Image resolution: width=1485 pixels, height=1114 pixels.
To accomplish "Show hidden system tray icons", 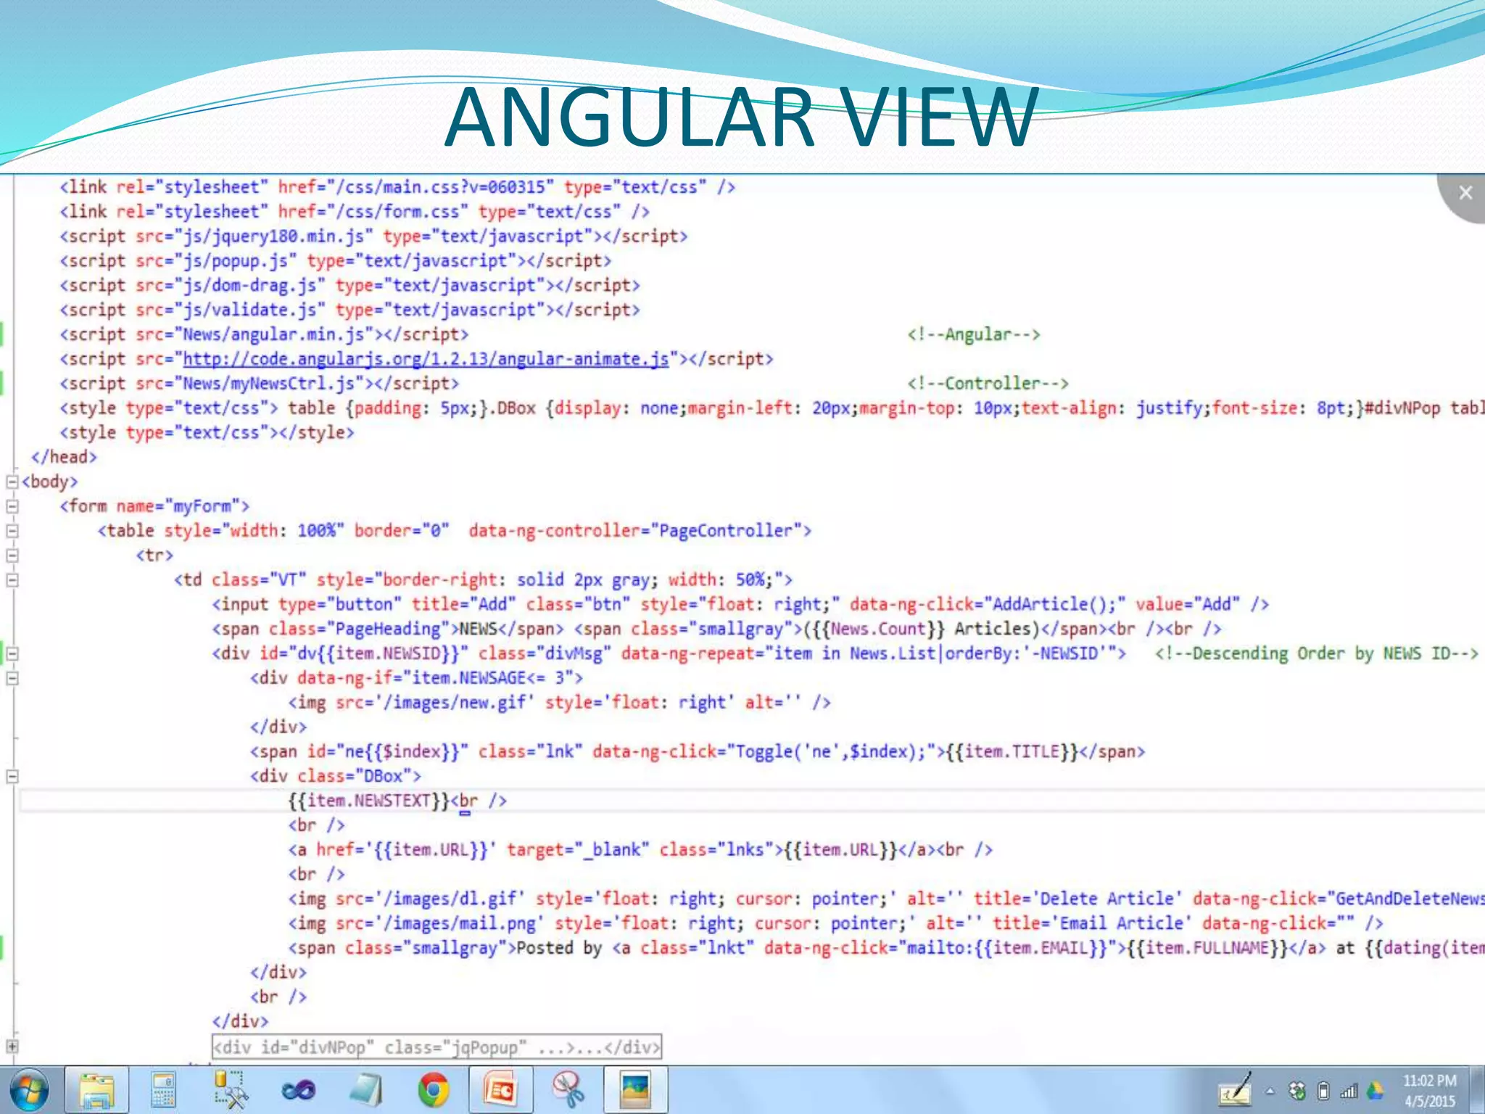I will (1270, 1091).
